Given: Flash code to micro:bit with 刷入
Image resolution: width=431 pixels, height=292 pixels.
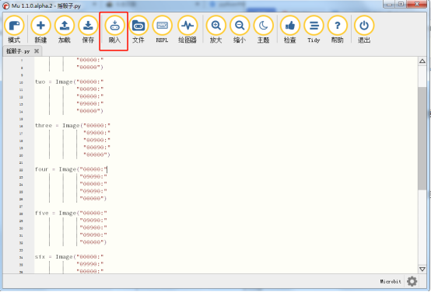Looking at the screenshot, I should click(114, 30).
